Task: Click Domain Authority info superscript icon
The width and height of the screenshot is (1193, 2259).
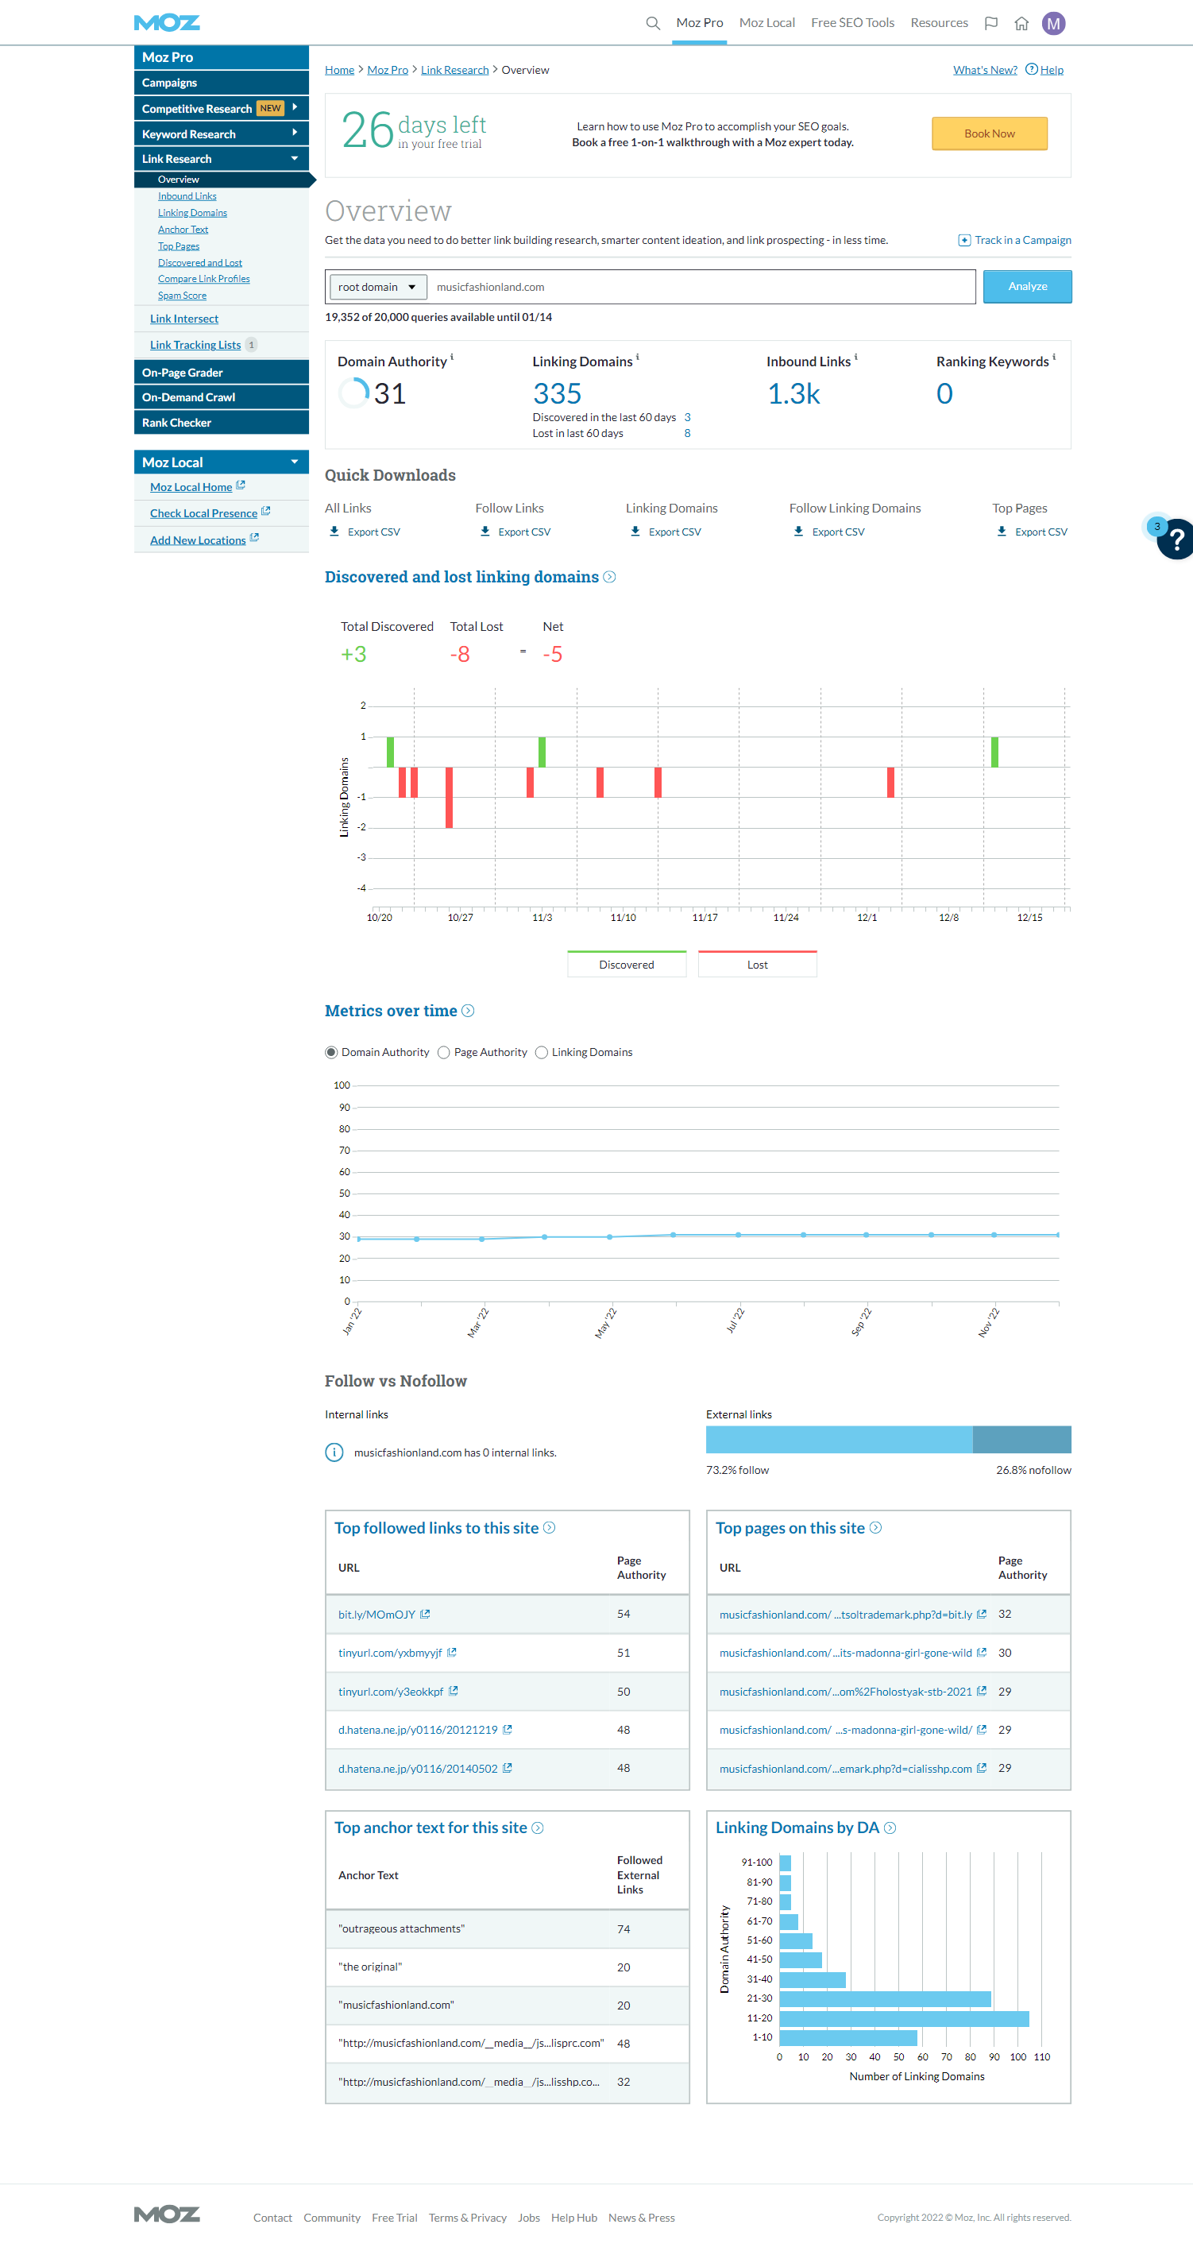Action: pyautogui.click(x=451, y=357)
